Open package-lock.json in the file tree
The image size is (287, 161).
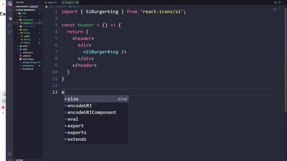point(30,63)
